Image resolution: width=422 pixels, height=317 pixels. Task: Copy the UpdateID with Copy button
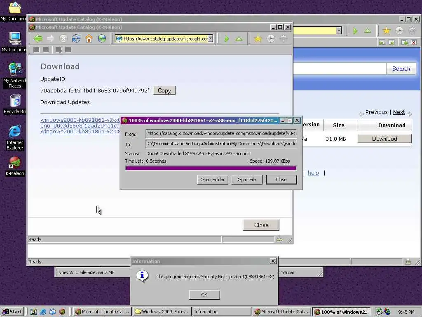tap(164, 90)
